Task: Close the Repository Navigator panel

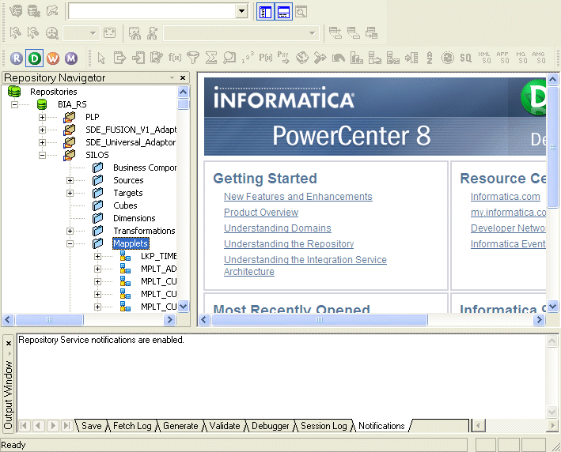Action: [183, 77]
